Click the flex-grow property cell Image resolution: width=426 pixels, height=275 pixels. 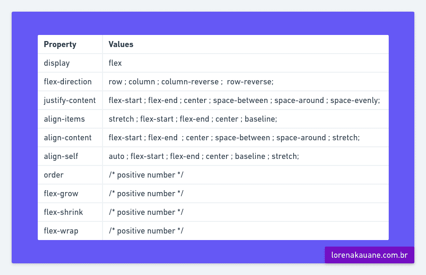point(61,193)
